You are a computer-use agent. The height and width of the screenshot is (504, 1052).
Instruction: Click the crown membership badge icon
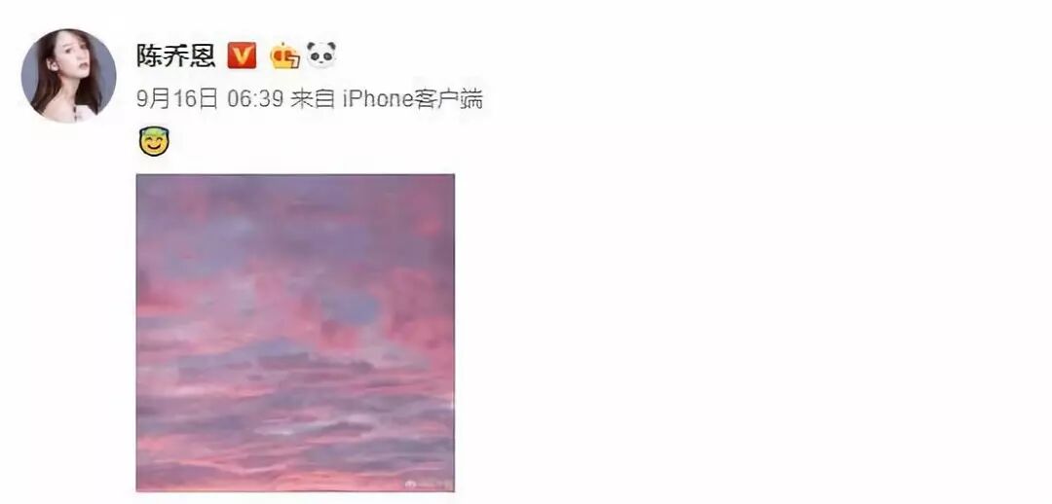click(285, 55)
